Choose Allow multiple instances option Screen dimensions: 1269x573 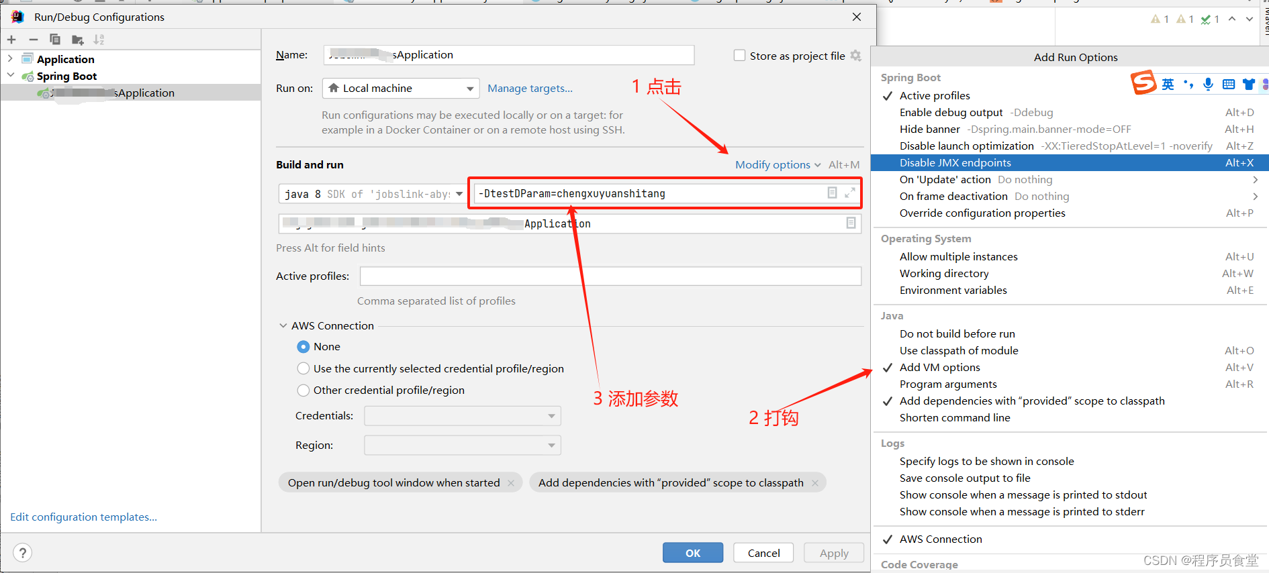(x=1070, y=256)
